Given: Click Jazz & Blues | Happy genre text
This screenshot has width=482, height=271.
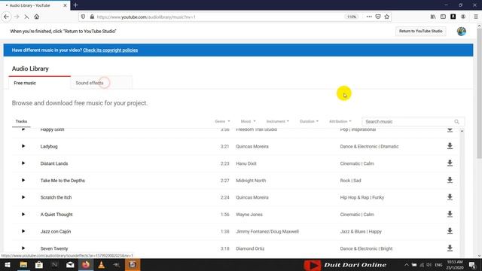Looking at the screenshot, I should [361, 232].
